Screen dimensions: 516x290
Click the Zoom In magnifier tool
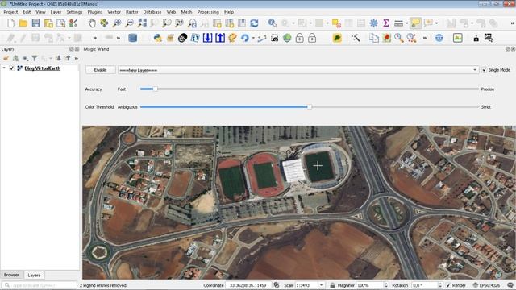(x=117, y=23)
